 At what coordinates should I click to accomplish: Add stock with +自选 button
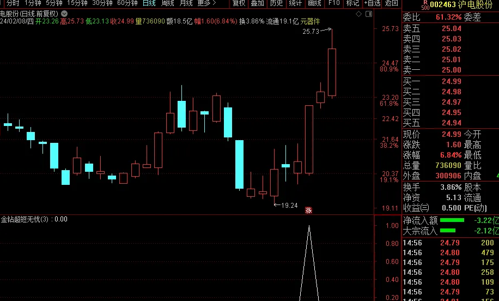(372, 3)
